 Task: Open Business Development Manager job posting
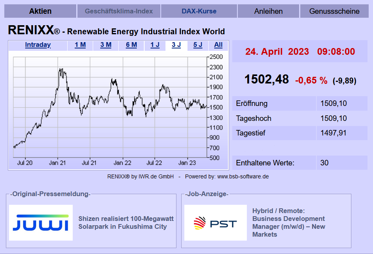288,222
